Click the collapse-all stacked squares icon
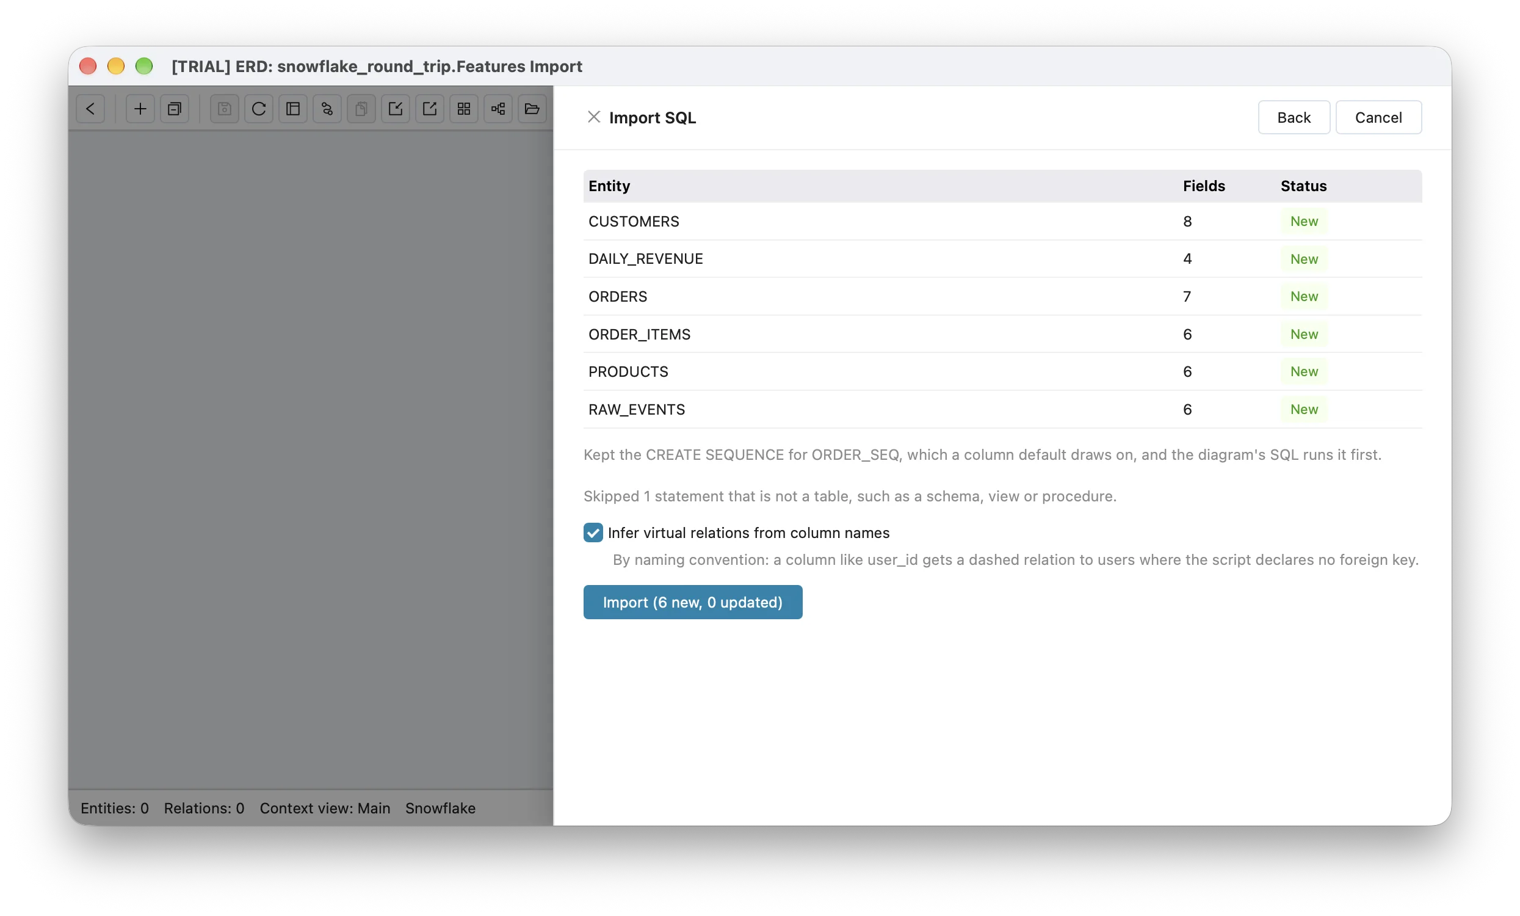The width and height of the screenshot is (1520, 916). 175,109
